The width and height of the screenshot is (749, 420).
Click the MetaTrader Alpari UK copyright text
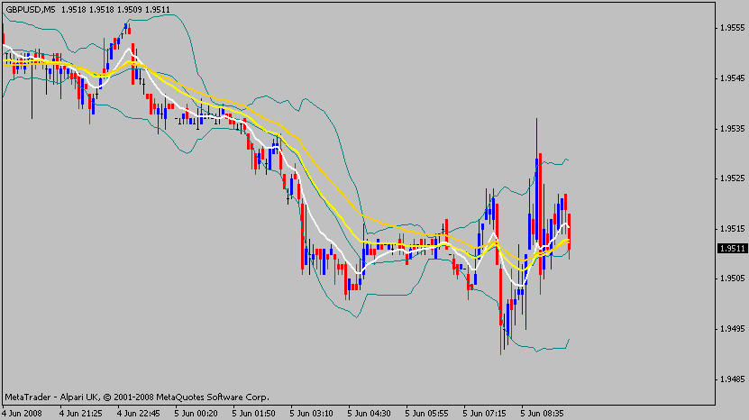point(137,397)
